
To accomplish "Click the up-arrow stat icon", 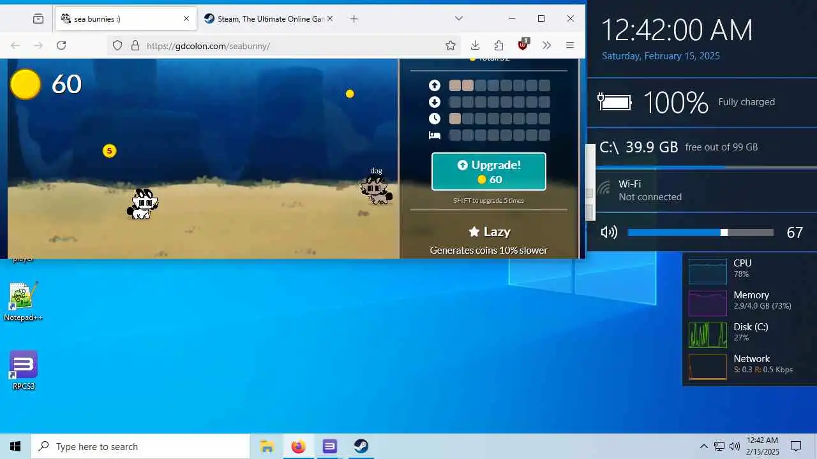I will click(435, 85).
